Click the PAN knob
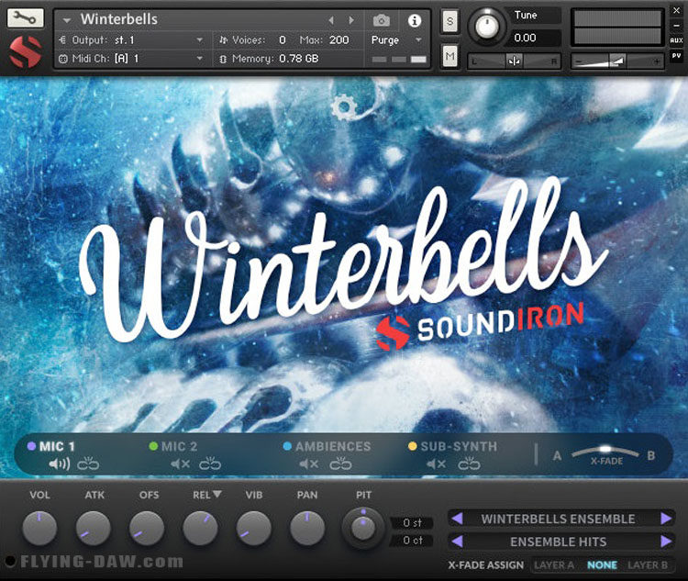This screenshot has width=688, height=581. (x=307, y=528)
